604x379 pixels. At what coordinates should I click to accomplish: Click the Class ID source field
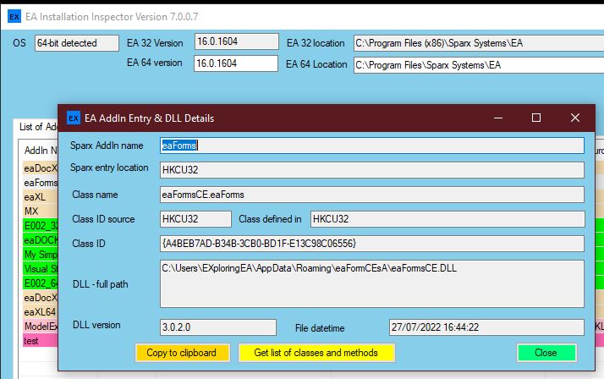[195, 219]
